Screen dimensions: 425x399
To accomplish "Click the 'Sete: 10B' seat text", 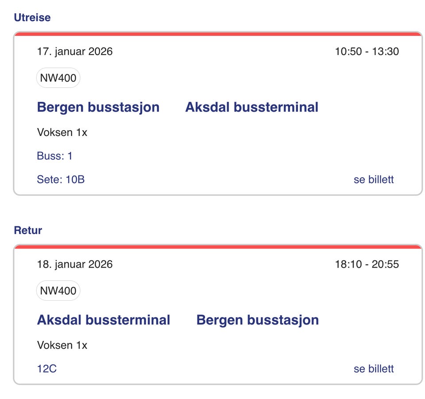I will pos(61,179).
